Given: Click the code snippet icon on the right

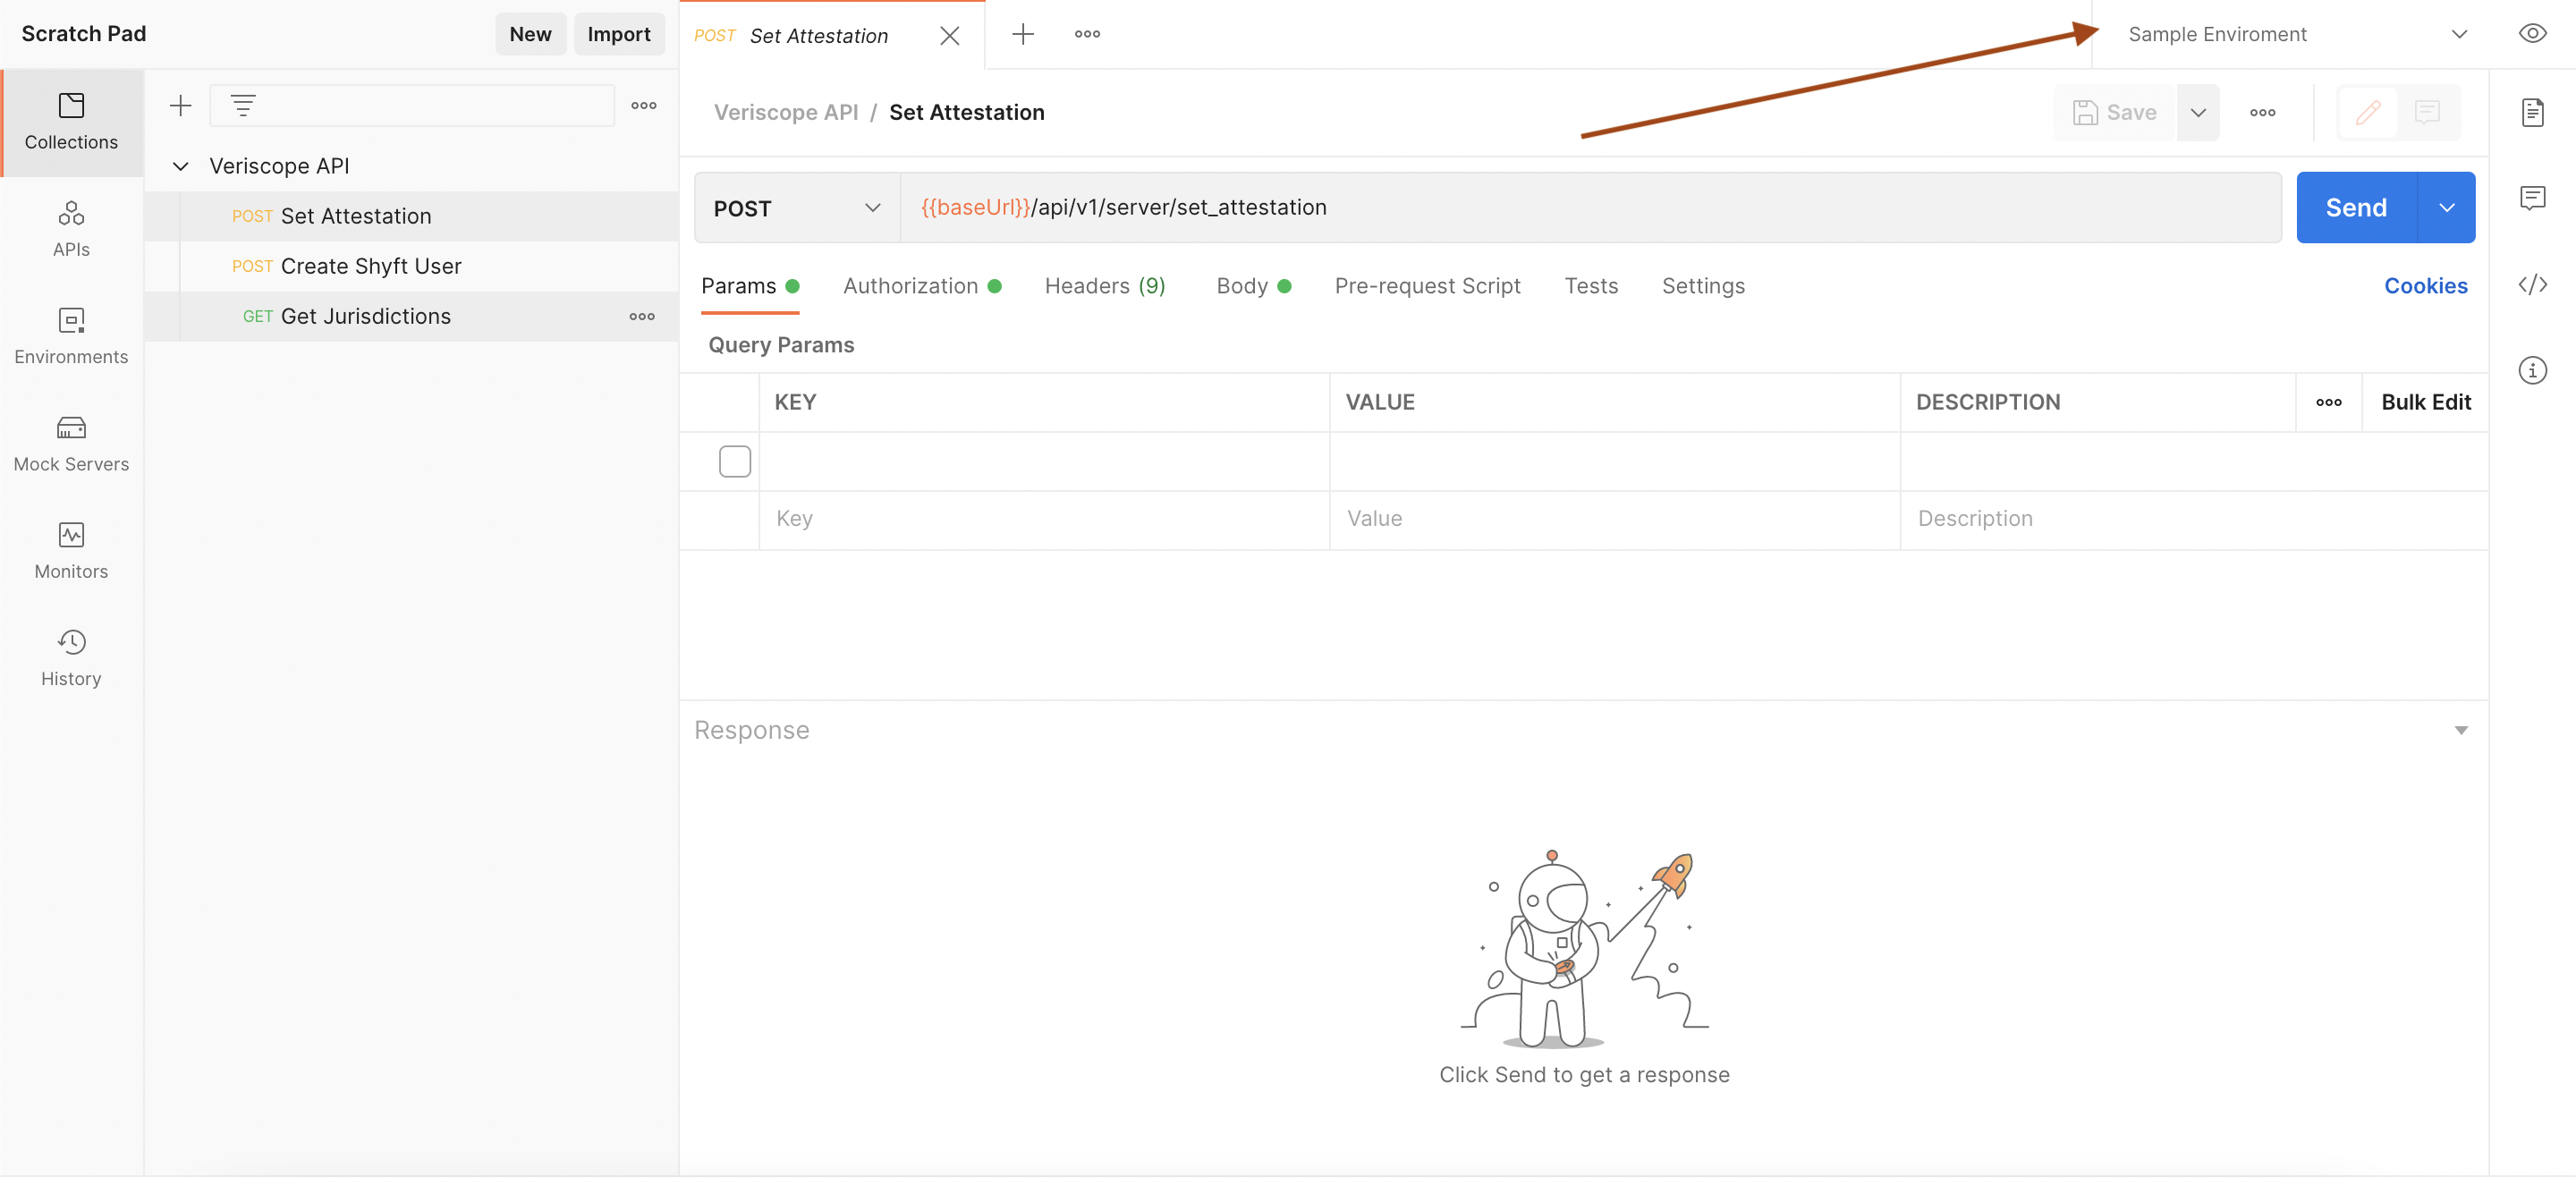Looking at the screenshot, I should (x=2535, y=284).
